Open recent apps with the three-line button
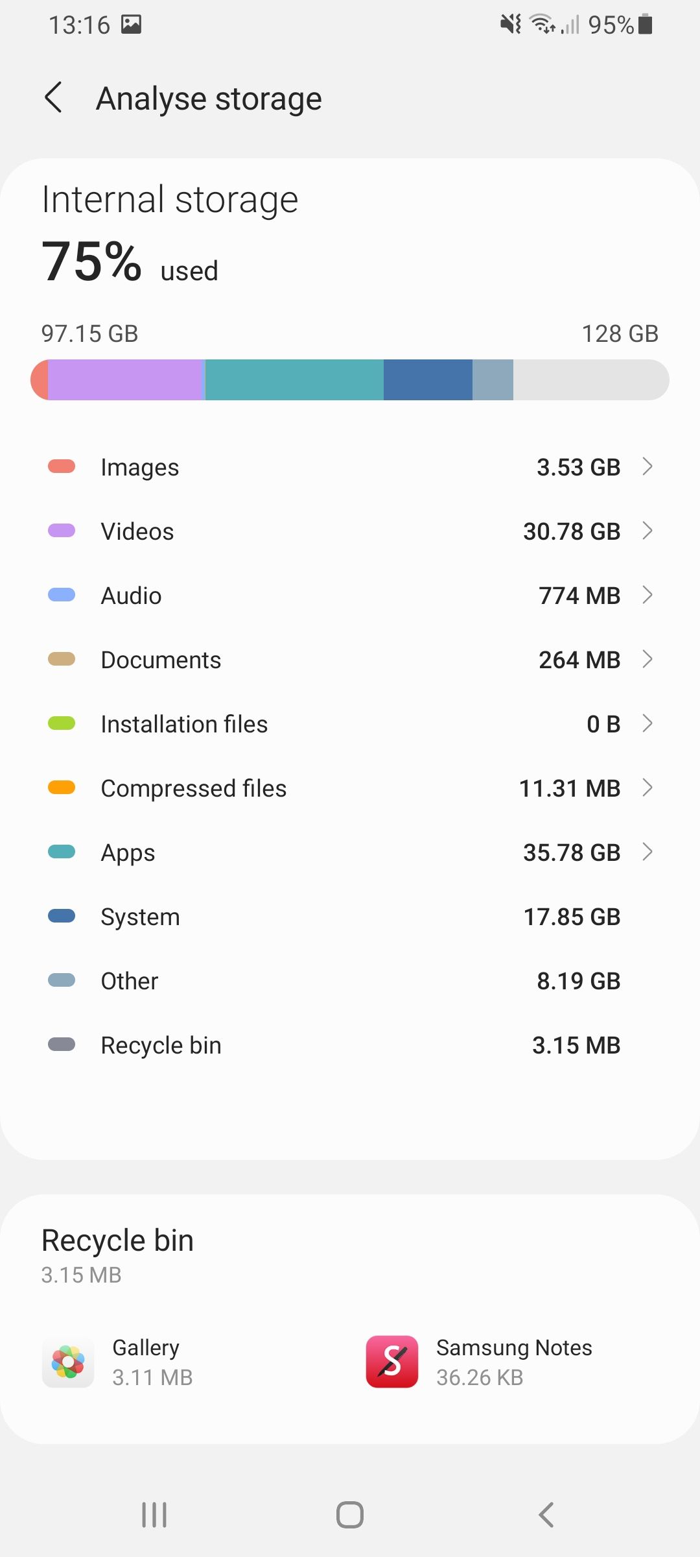This screenshot has height=1557, width=700. tap(154, 1515)
